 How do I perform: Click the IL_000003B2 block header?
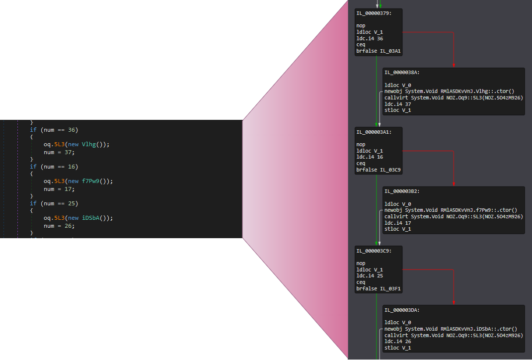pyautogui.click(x=401, y=191)
